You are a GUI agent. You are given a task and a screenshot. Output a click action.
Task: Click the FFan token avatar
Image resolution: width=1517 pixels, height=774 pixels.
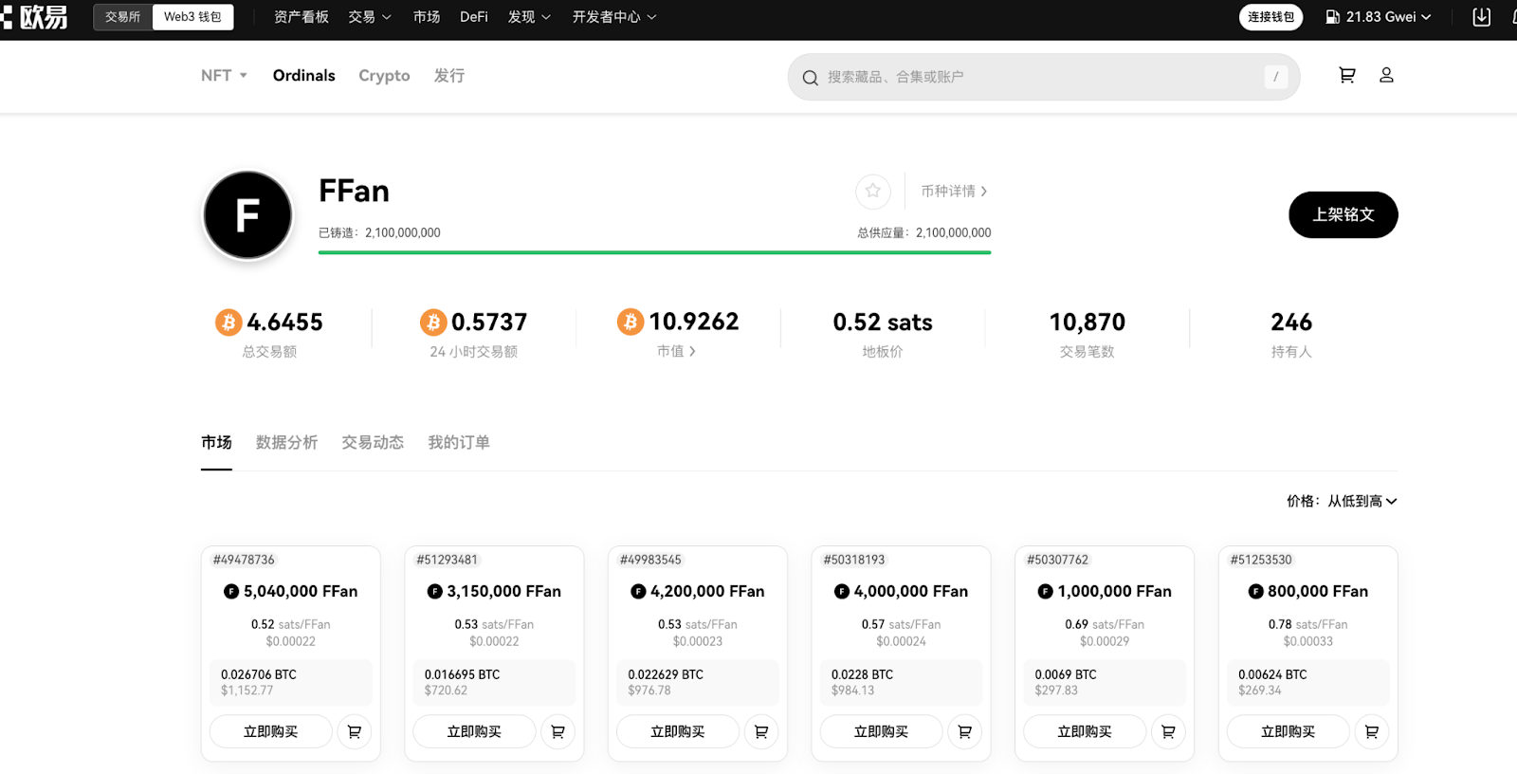click(x=247, y=215)
